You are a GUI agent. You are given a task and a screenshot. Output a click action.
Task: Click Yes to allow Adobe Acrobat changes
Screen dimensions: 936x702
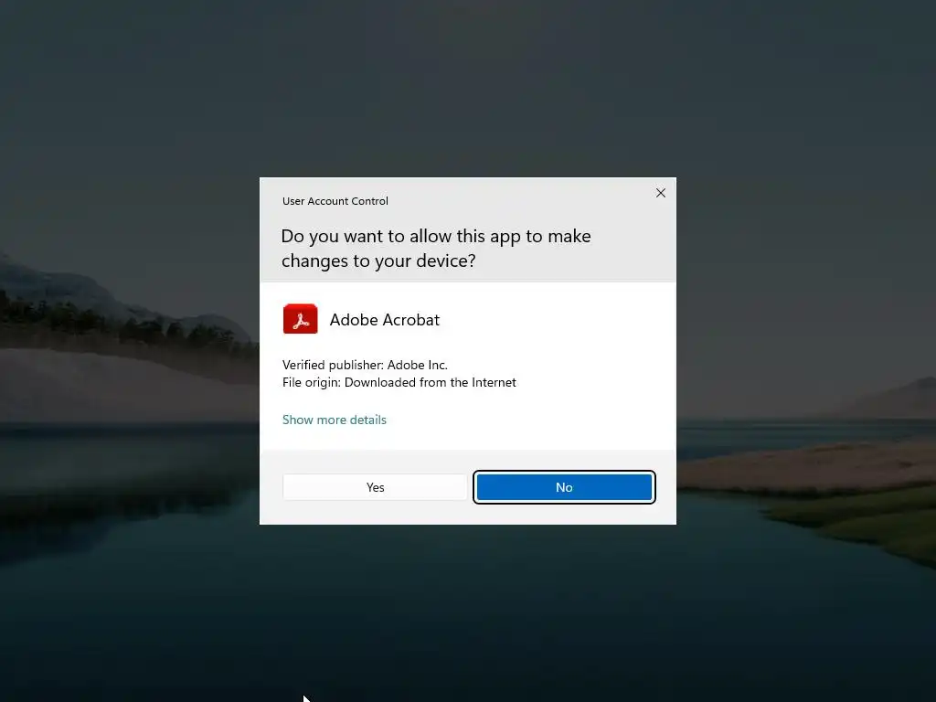pos(375,487)
